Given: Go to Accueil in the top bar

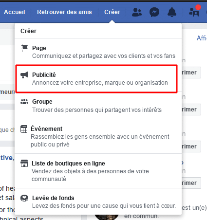Looking at the screenshot, I should (x=15, y=12).
